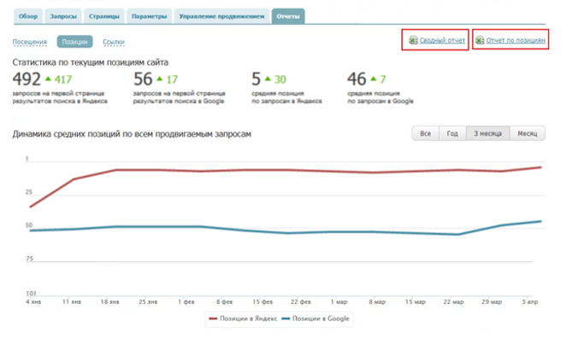Set chart period to 3 месяца
584x339 pixels.
488,133
